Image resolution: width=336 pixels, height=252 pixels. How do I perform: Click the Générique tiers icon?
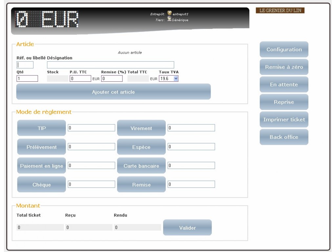tap(169, 19)
